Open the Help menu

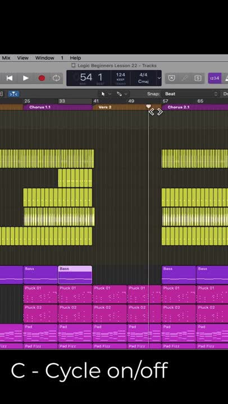75,58
